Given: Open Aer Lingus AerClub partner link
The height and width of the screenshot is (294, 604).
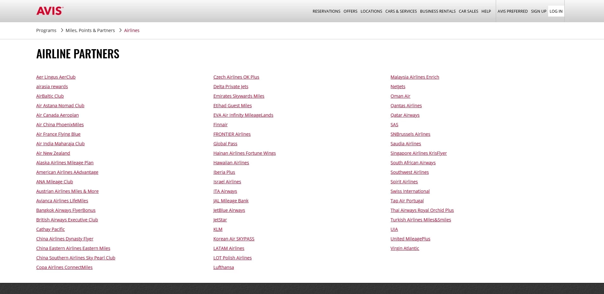Looking at the screenshot, I should 56,77.
